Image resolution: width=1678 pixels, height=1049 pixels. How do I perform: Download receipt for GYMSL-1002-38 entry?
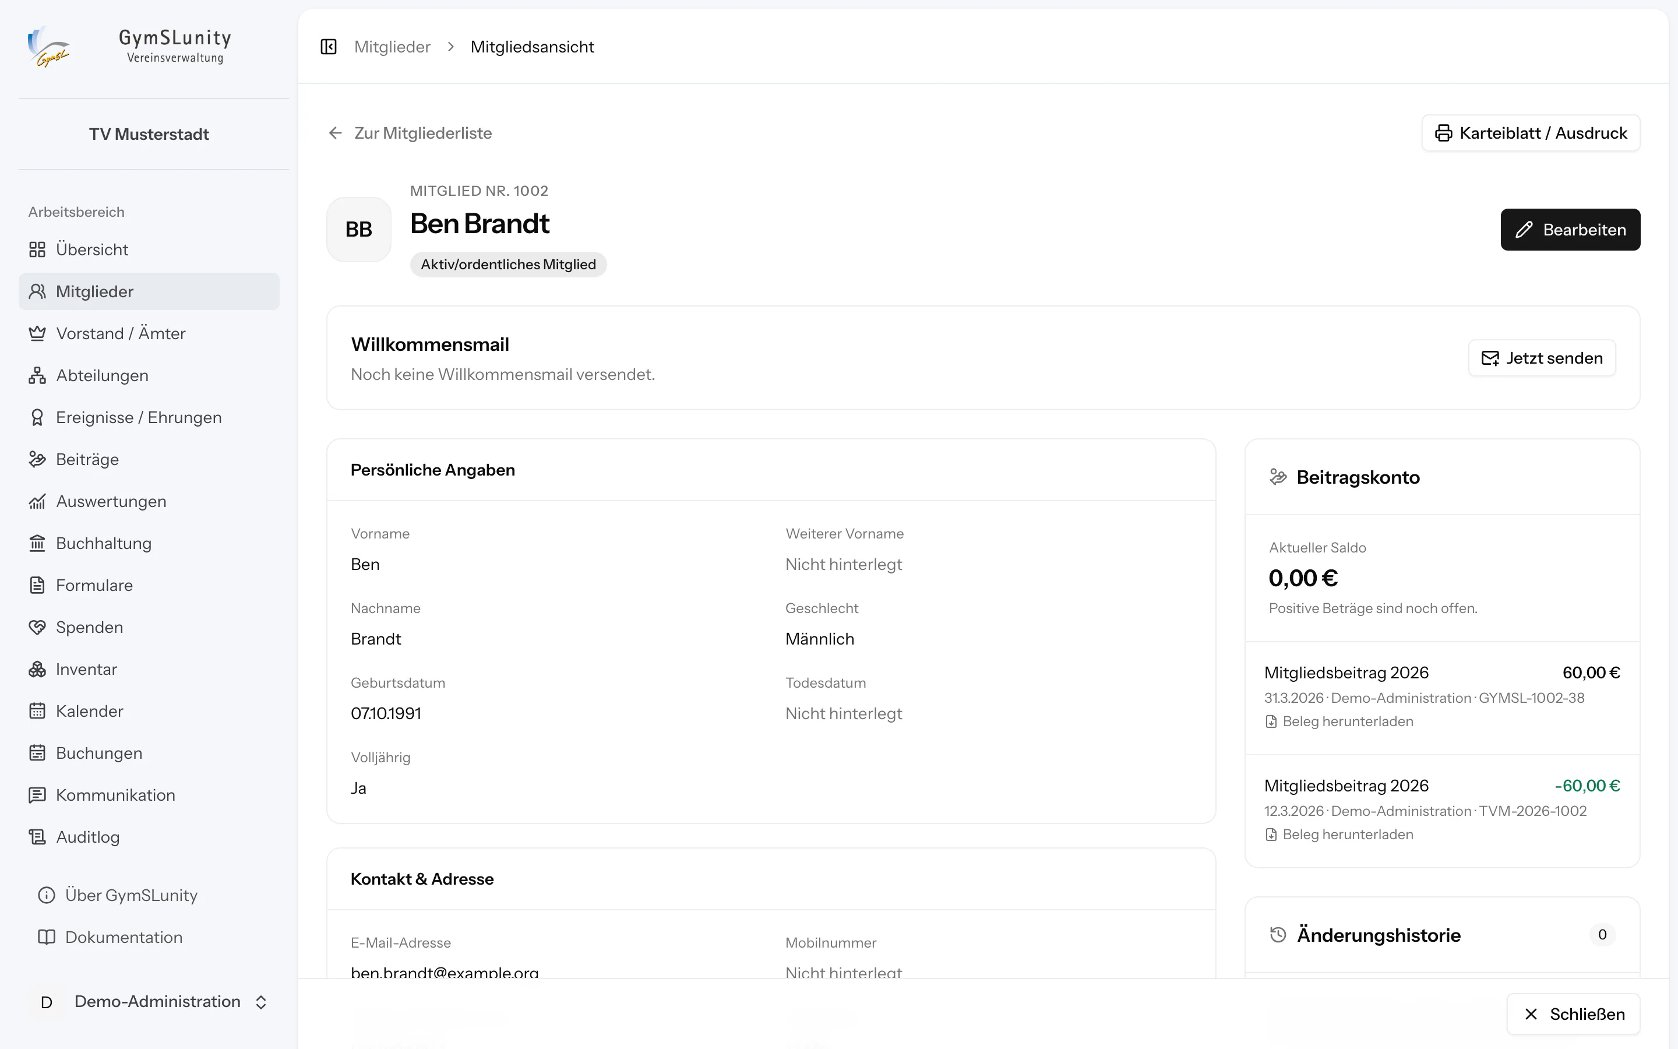[x=1339, y=721]
